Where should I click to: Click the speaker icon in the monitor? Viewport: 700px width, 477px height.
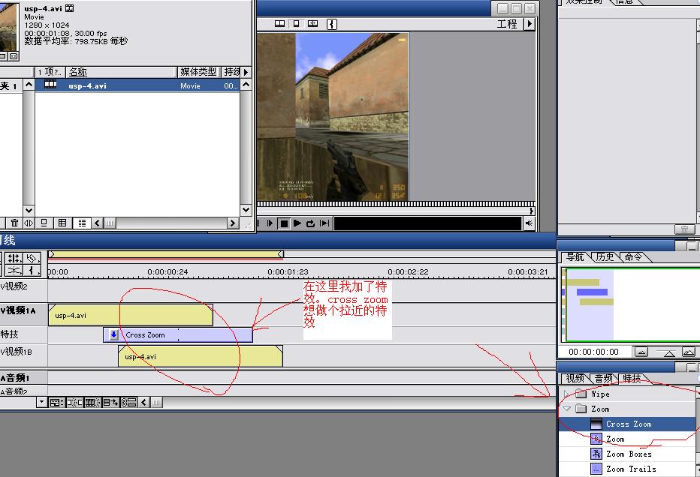529,223
